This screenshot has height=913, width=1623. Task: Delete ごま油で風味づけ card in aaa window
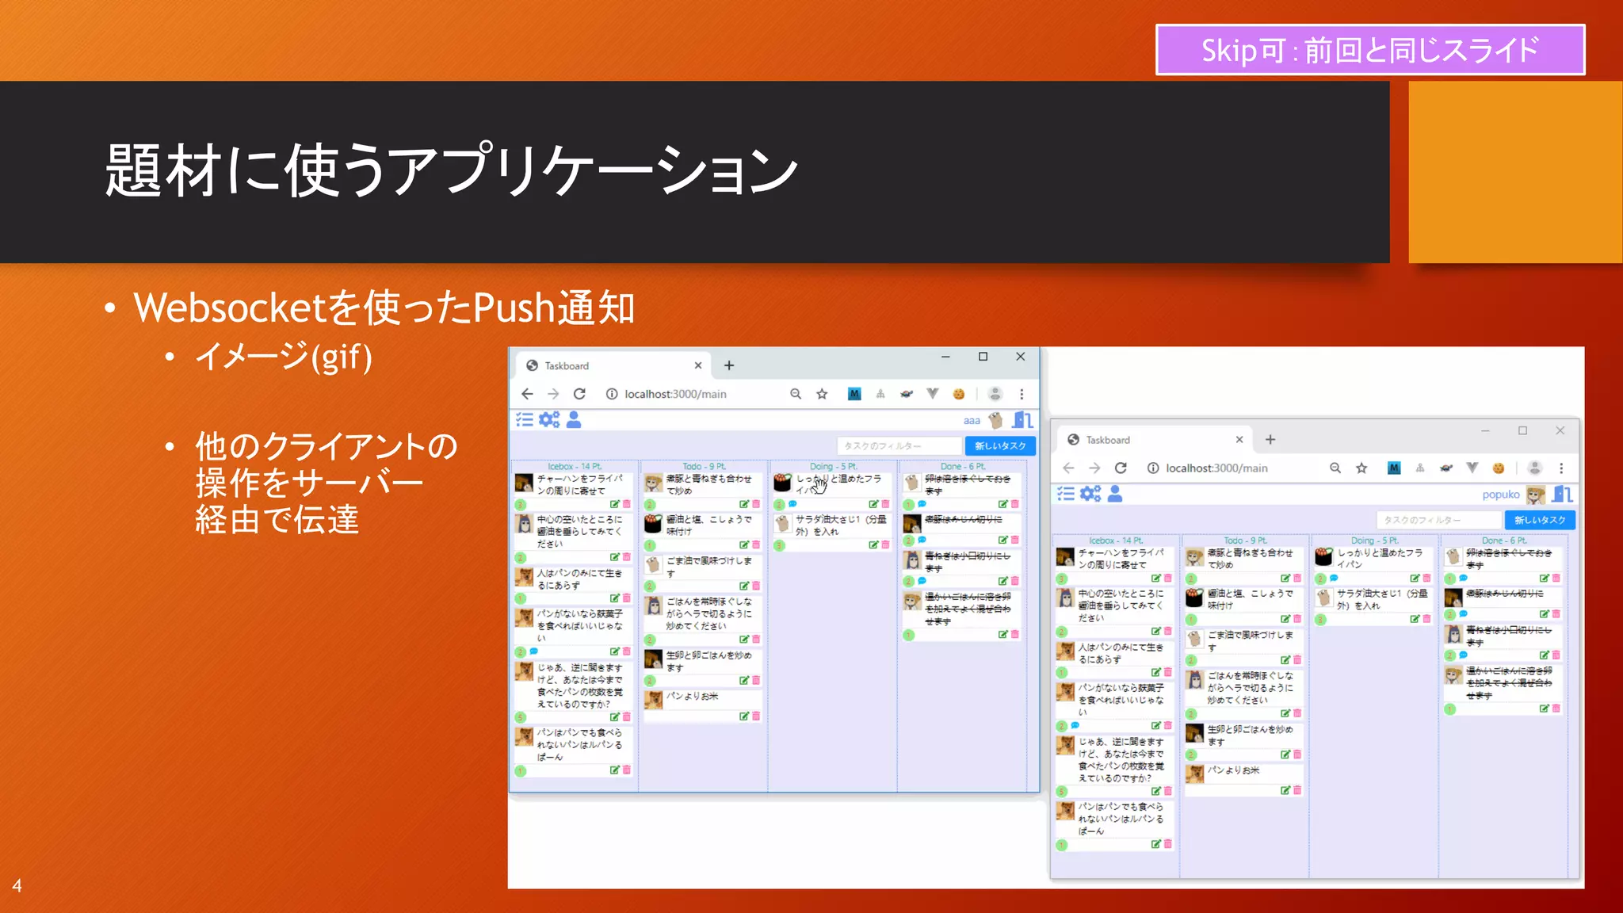tap(756, 586)
